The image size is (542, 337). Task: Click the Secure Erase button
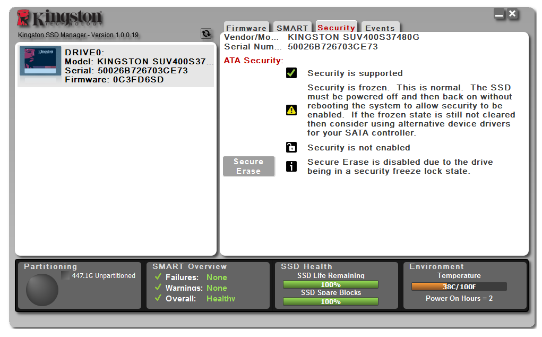pos(249,166)
